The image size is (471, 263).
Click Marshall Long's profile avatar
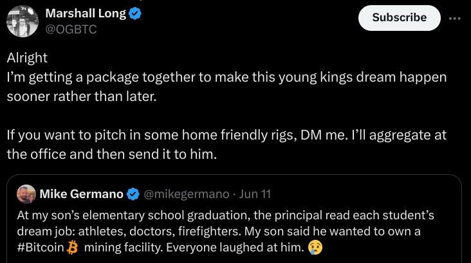(23, 21)
